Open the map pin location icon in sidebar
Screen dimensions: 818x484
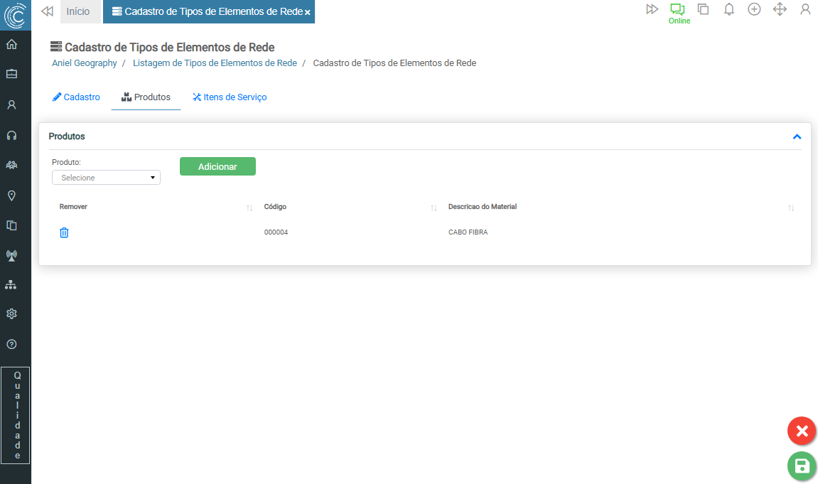click(11, 195)
